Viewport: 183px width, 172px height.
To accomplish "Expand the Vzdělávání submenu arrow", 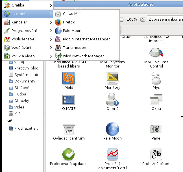I will pos(51,48).
